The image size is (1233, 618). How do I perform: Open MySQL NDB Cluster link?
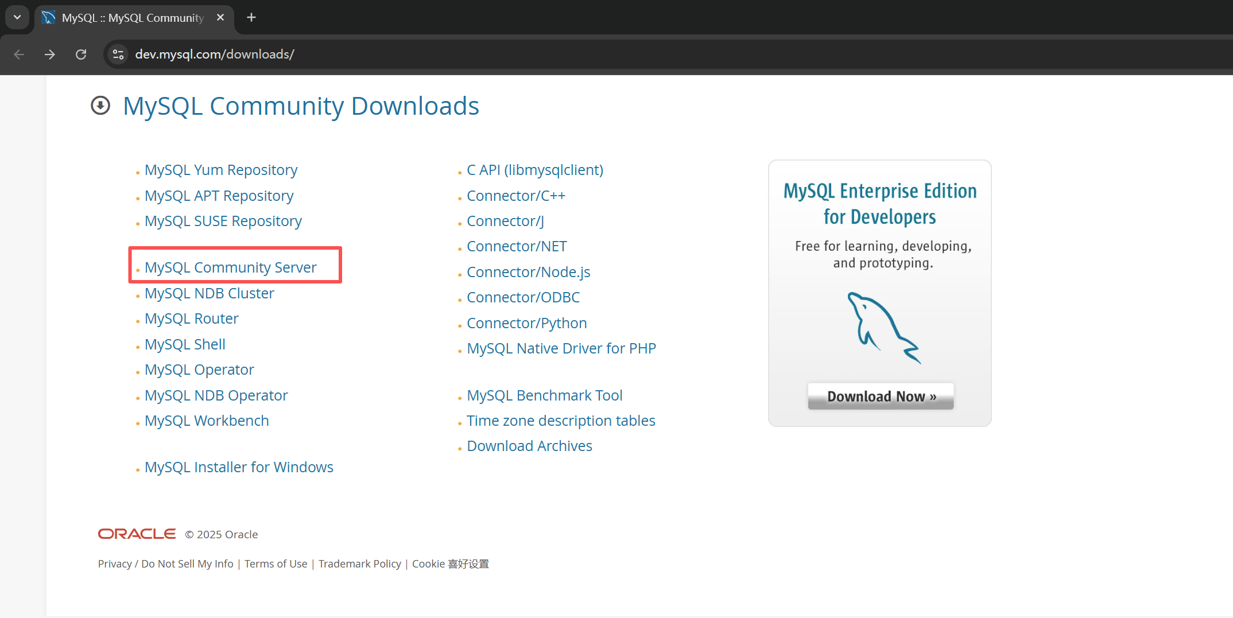click(x=210, y=294)
